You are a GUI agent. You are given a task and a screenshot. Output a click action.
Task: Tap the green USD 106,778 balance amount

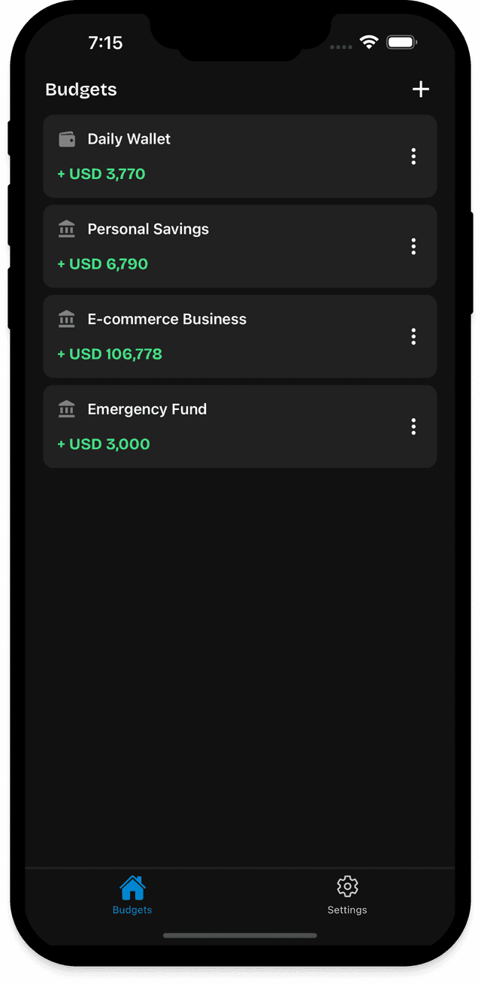pos(110,354)
